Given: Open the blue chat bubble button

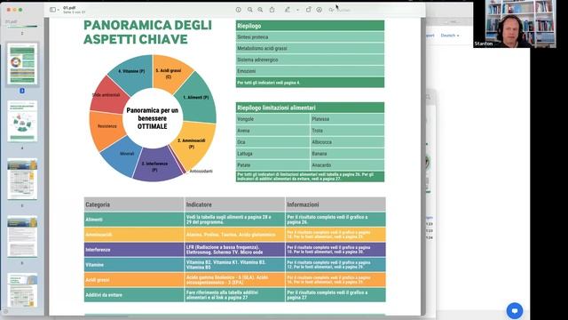Looking at the screenshot, I should tap(515, 310).
